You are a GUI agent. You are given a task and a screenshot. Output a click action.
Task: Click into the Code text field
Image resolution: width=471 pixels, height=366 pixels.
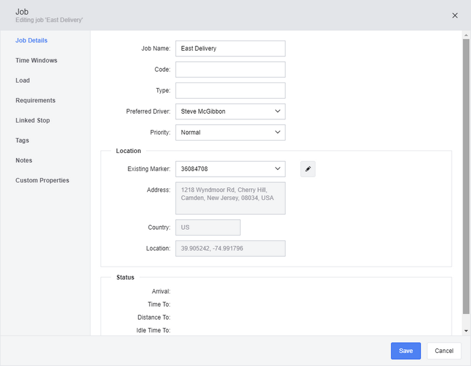(x=231, y=70)
